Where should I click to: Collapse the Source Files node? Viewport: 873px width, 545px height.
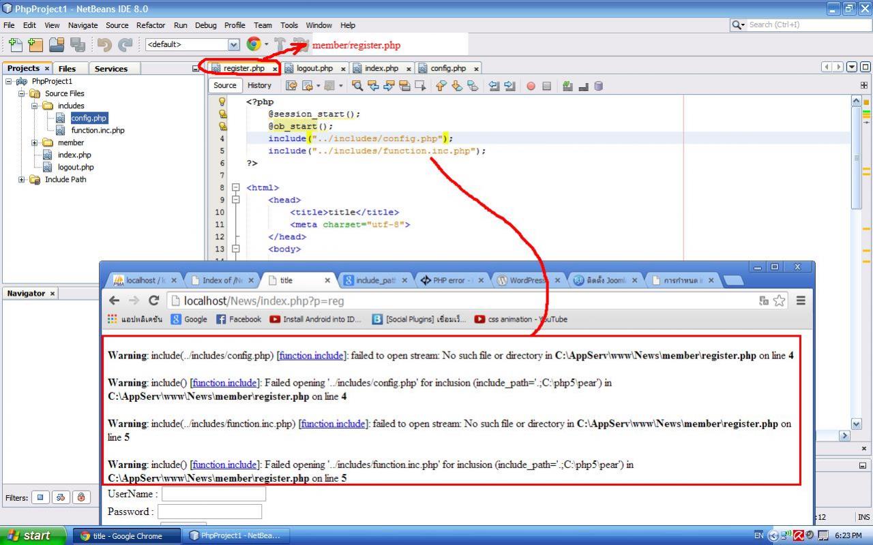22,93
